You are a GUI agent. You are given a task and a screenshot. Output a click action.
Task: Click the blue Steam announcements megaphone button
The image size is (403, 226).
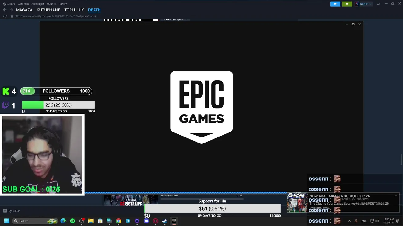point(335,4)
